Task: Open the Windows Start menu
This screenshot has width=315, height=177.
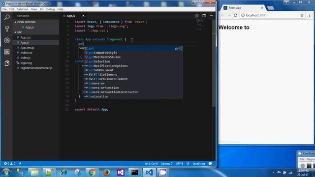Action: (x=6, y=173)
